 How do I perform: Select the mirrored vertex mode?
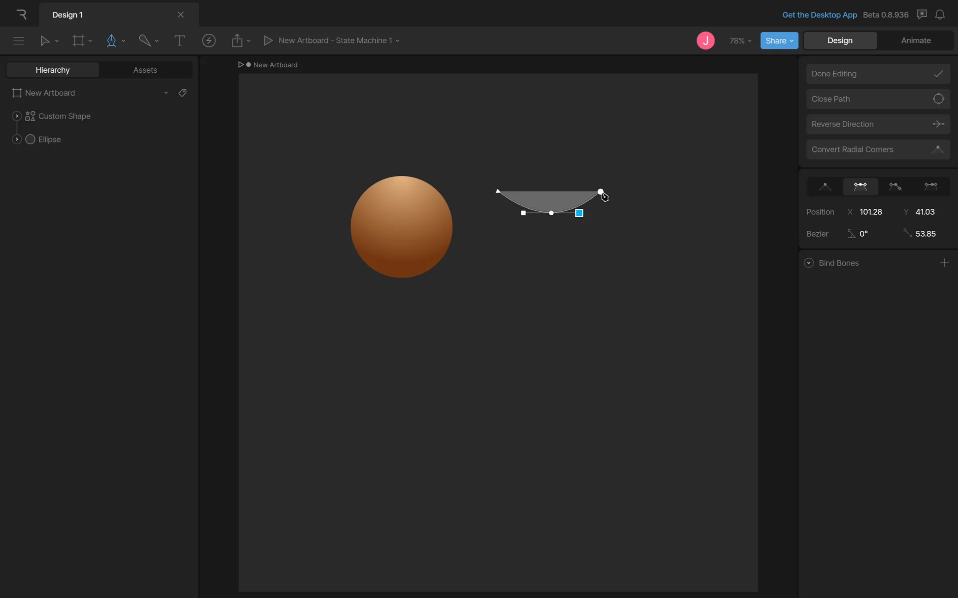tap(860, 186)
